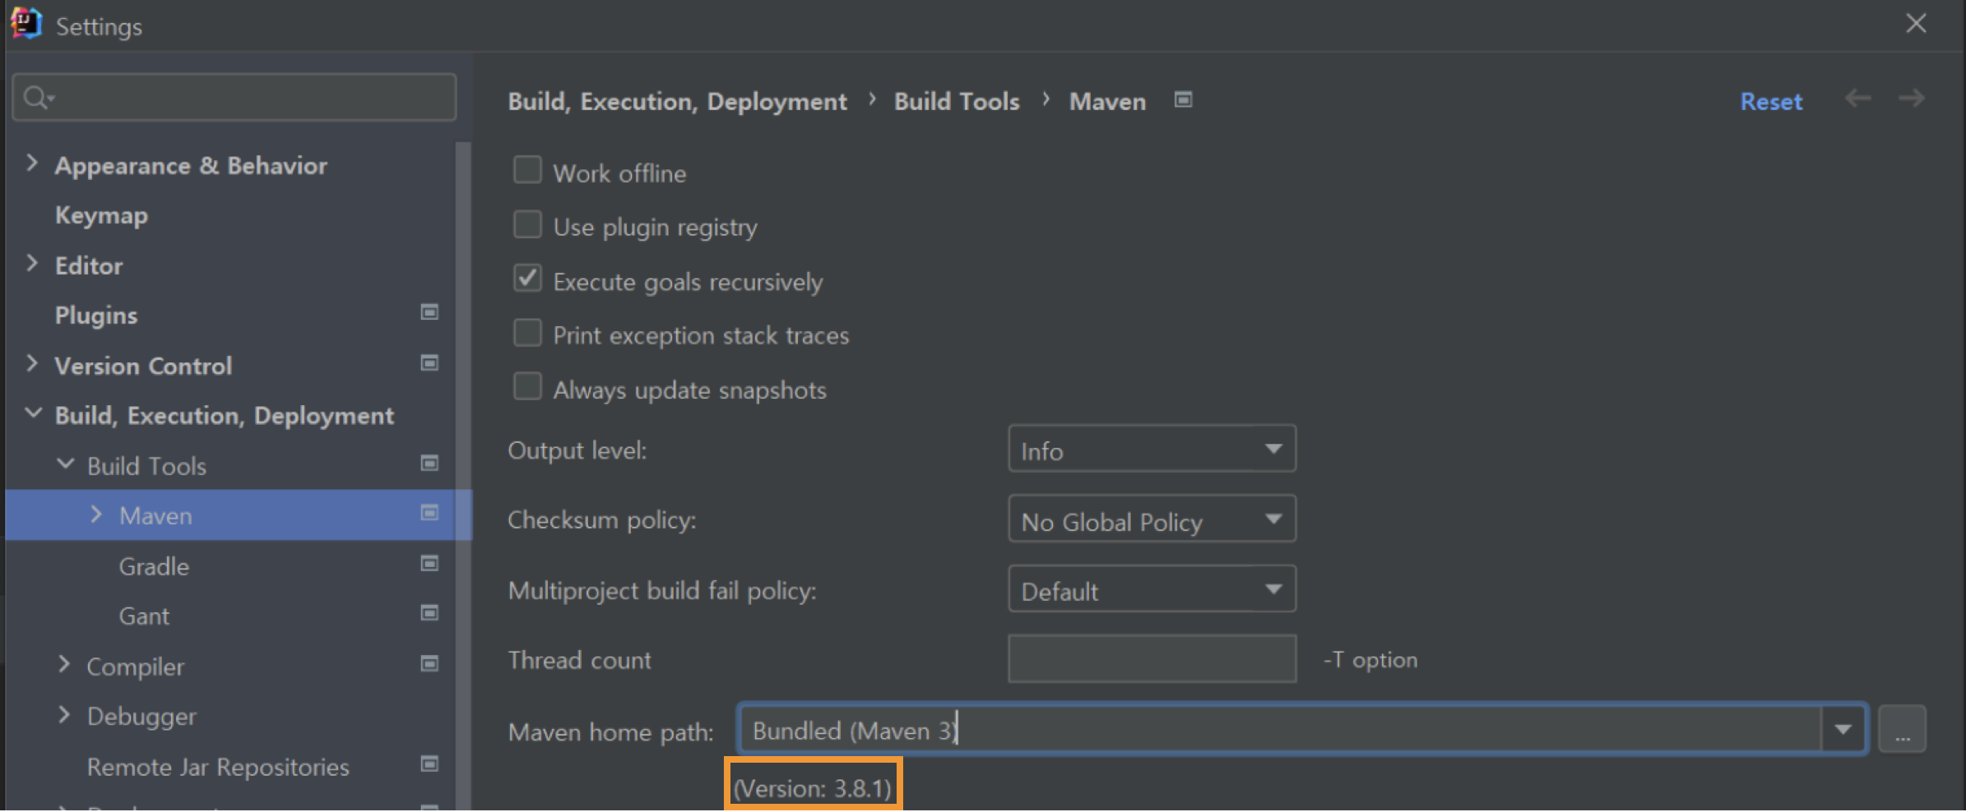The width and height of the screenshot is (1966, 812).
Task: Collapse the Build Tools node
Action: (x=65, y=464)
